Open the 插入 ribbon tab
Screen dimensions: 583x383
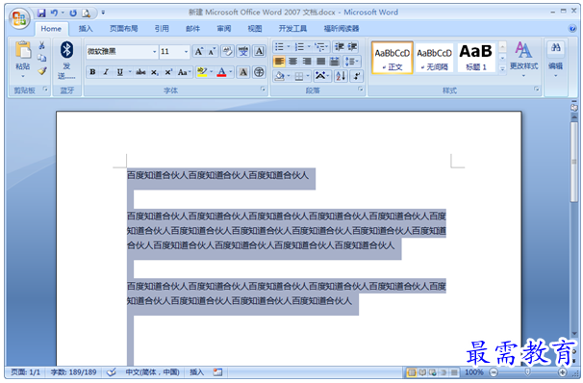point(86,29)
